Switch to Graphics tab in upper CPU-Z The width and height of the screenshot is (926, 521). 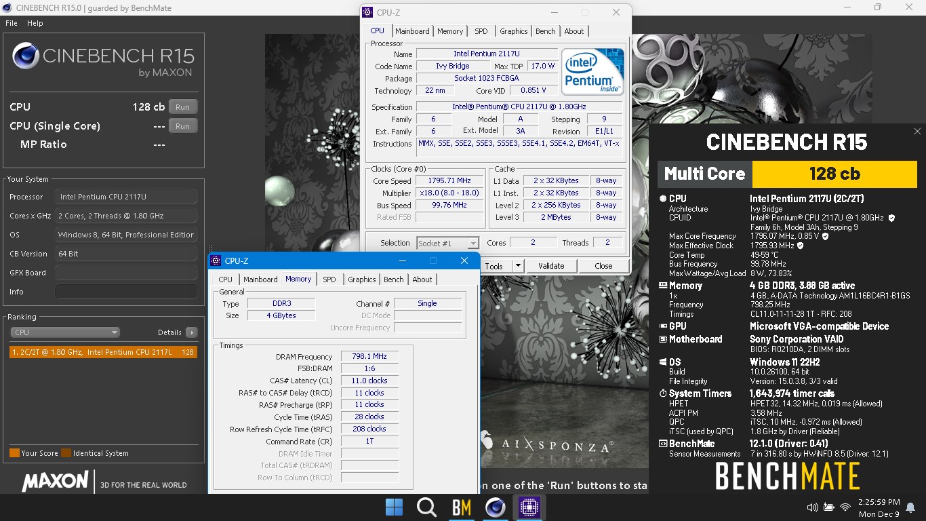click(x=514, y=31)
